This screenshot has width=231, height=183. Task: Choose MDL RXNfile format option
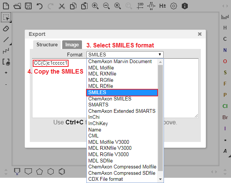pos(122,74)
